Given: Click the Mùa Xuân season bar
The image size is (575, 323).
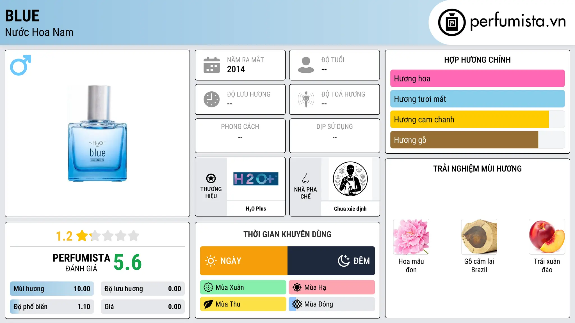Looking at the screenshot, I should 243,287.
